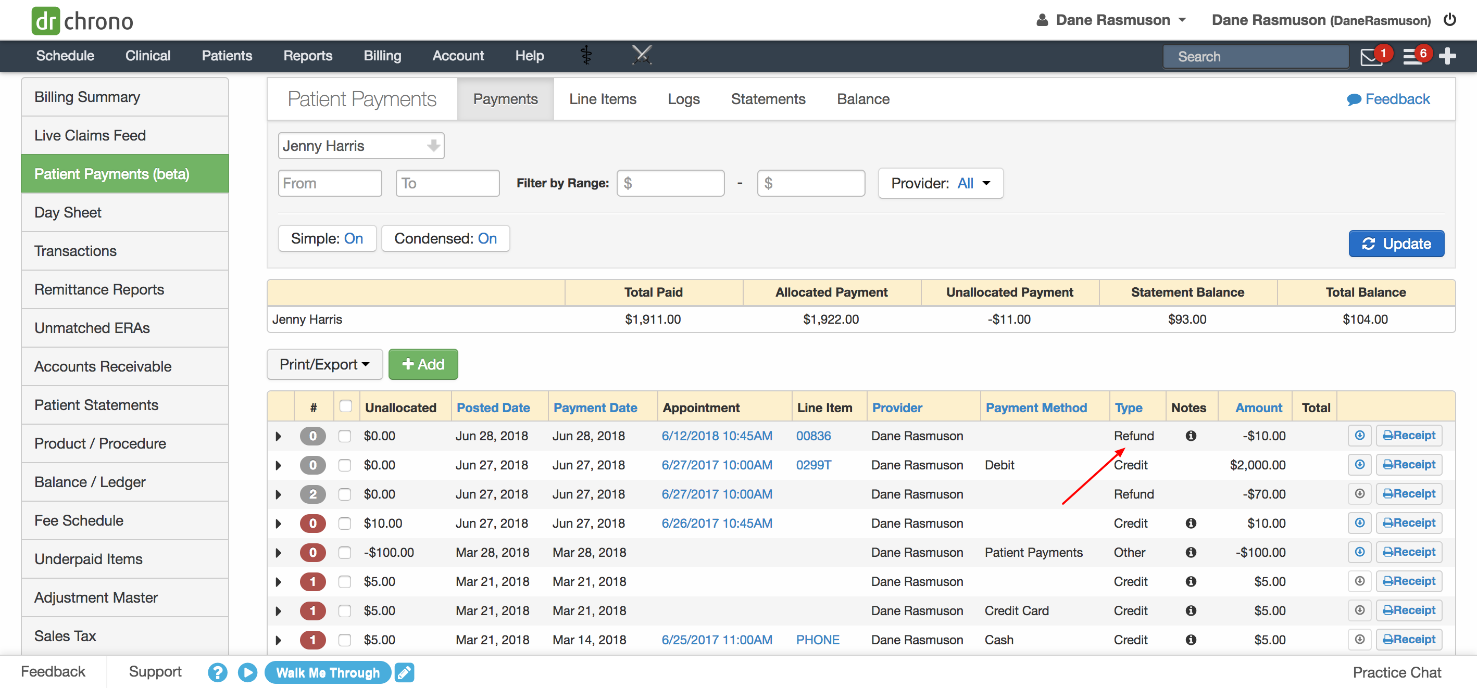Open the Print/Export dropdown

pos(324,364)
